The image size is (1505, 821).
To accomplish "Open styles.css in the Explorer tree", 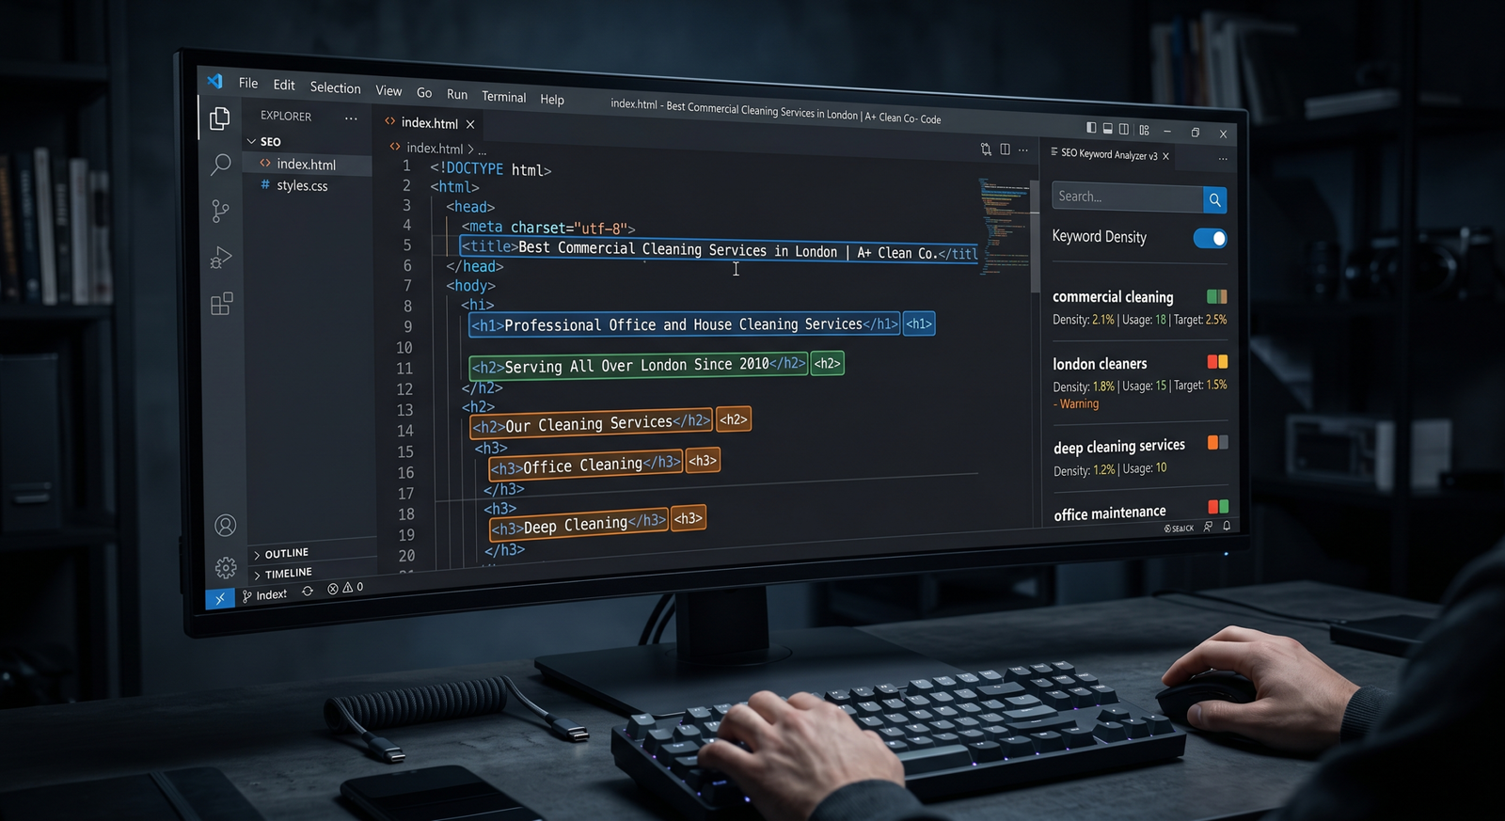I will click(x=302, y=186).
